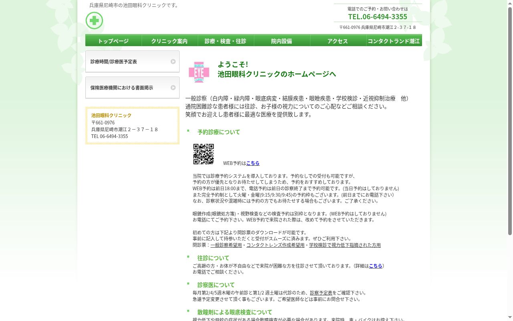The width and height of the screenshot is (513, 321).
Task: Download the コンタクトレンズ作成希望用 questionnaire
Action: [275, 245]
